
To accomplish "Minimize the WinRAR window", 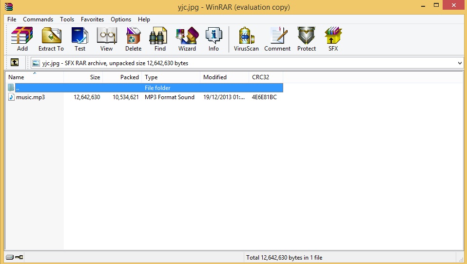I will (423, 6).
